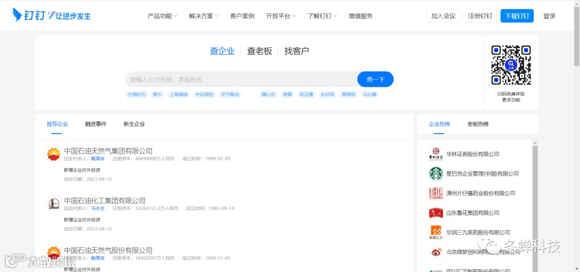Open the 华林证券 logo in hot list
Image resolution: width=580 pixels, height=272 pixels.
[436, 154]
